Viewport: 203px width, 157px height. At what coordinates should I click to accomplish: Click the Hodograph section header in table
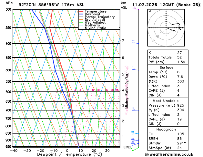[166, 129]
